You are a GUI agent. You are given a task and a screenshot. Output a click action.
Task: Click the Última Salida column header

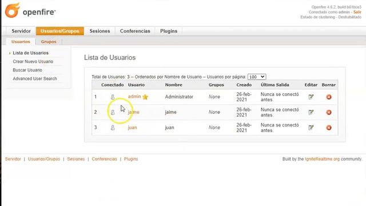274,85
